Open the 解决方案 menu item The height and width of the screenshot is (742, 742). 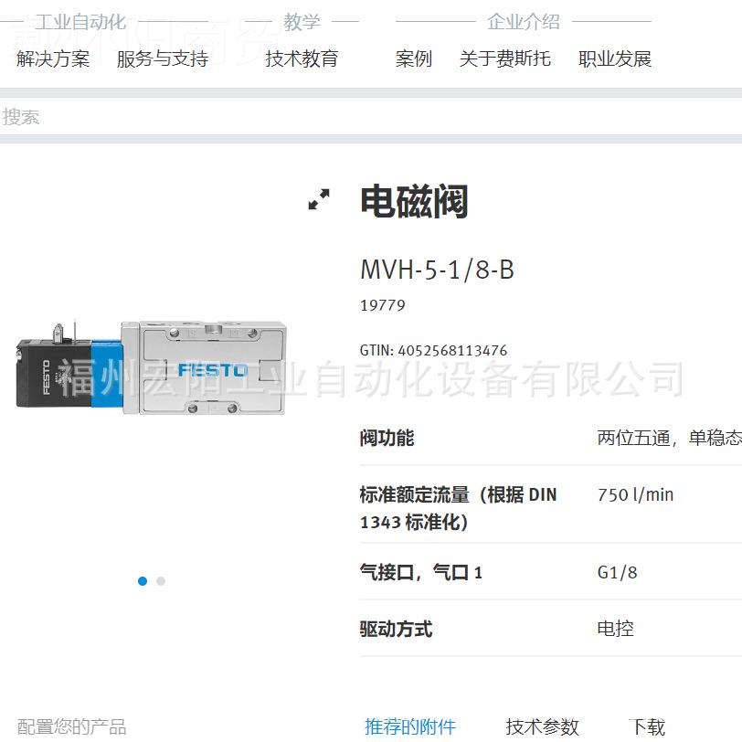pyautogui.click(x=53, y=58)
